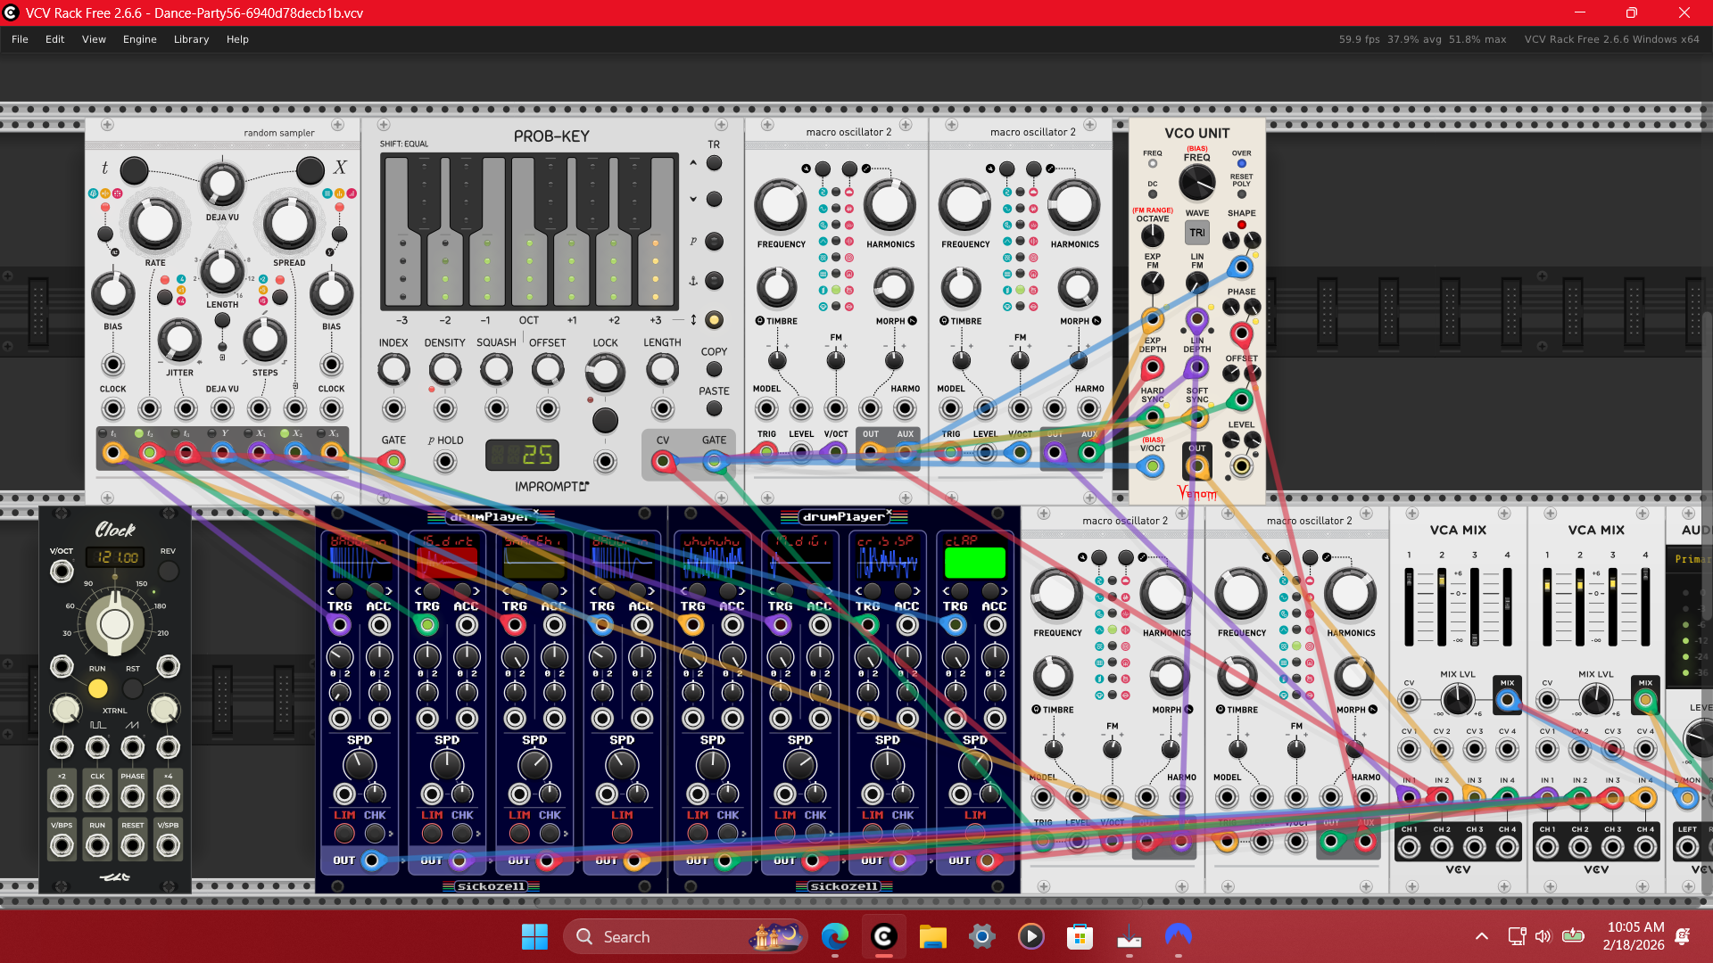Viewport: 1713px width, 963px height.
Task: Click first drumPlayer slot SPD knob
Action: [x=360, y=765]
